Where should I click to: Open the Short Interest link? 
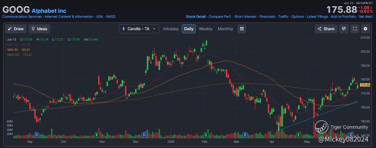[245, 17]
